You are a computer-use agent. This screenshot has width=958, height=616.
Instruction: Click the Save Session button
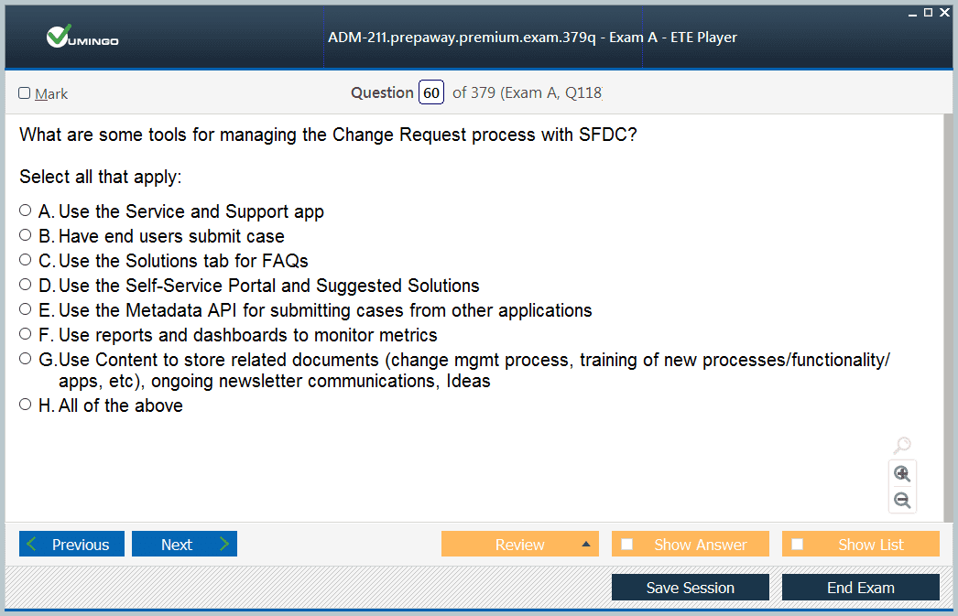pyautogui.click(x=691, y=588)
